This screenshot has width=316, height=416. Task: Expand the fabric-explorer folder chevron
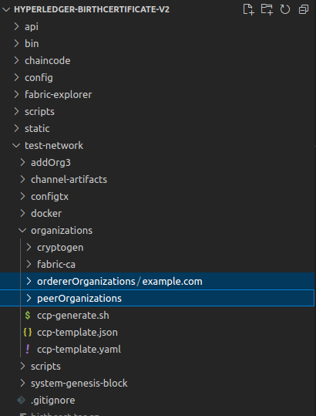(x=16, y=94)
